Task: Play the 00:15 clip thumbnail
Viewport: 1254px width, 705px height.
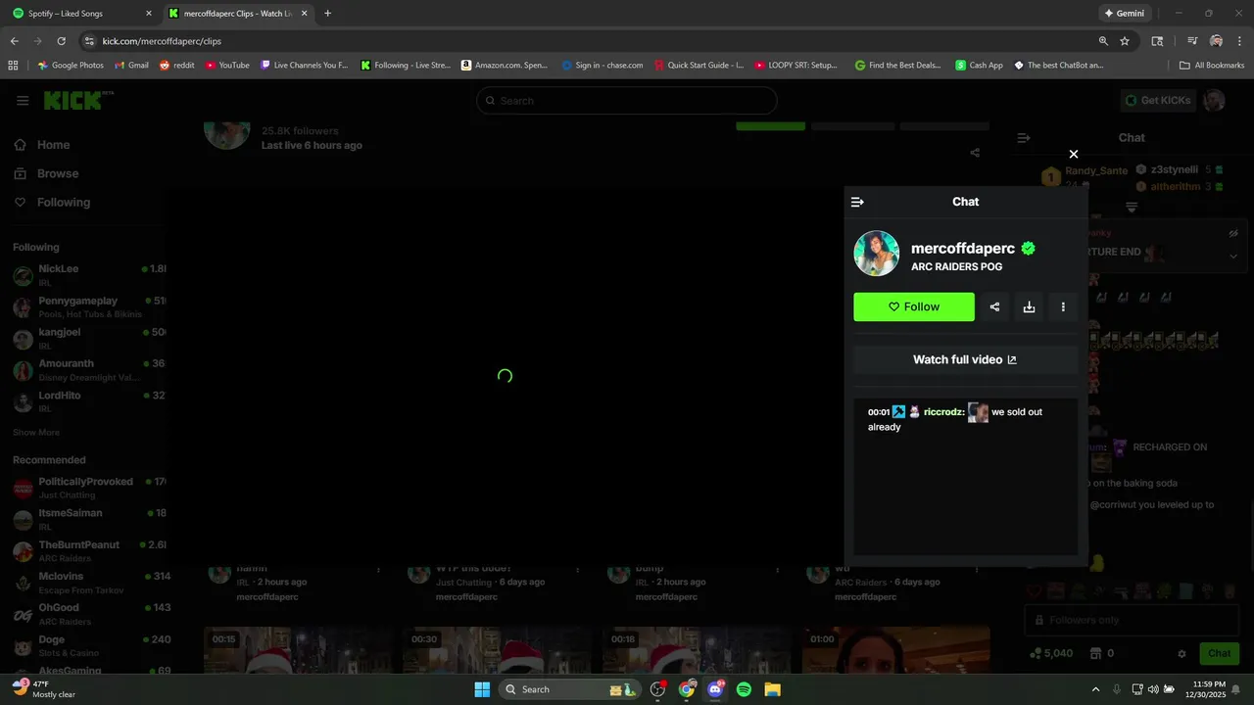Action: 298,650
